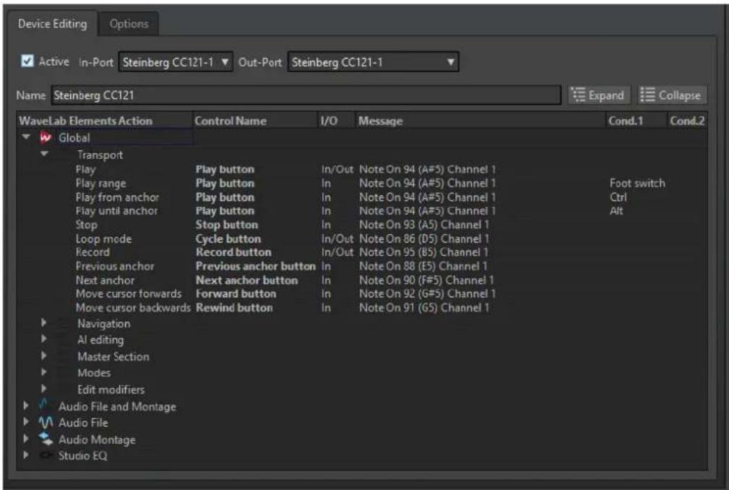Expand the Studio EQ node
The height and width of the screenshot is (490, 729).
pos(26,455)
